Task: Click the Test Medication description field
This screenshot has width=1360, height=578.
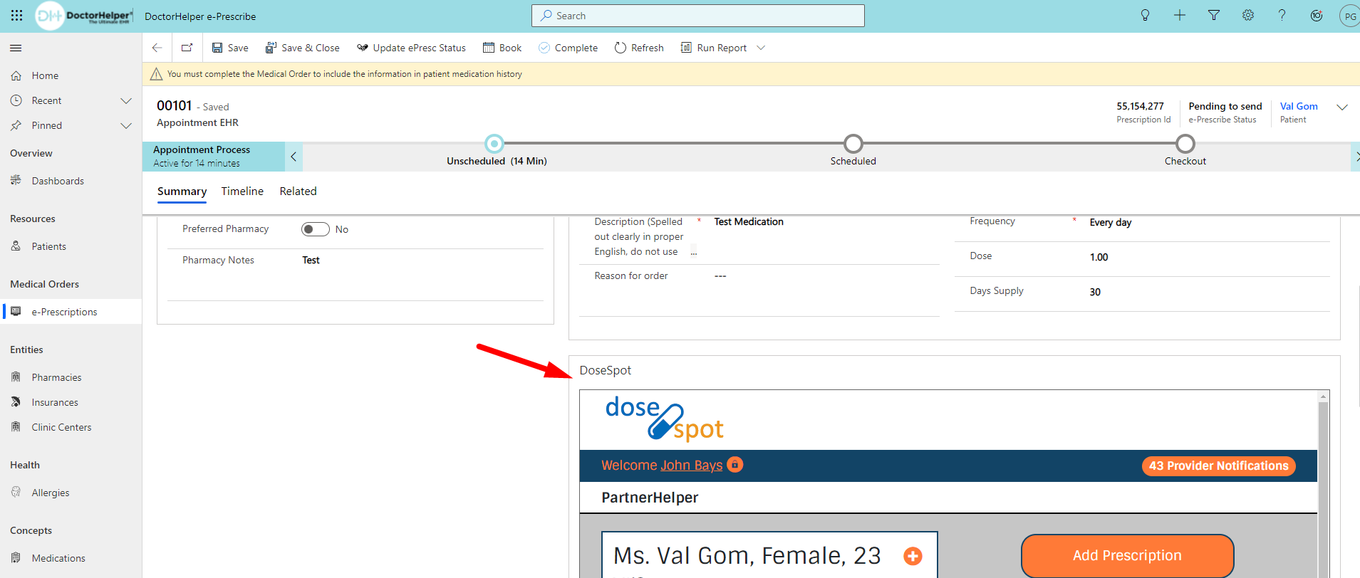Action: click(x=749, y=222)
